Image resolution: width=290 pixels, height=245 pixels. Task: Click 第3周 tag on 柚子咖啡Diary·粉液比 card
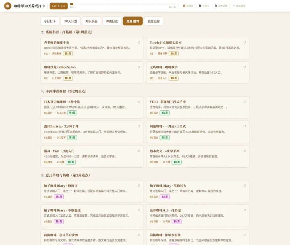(59, 197)
